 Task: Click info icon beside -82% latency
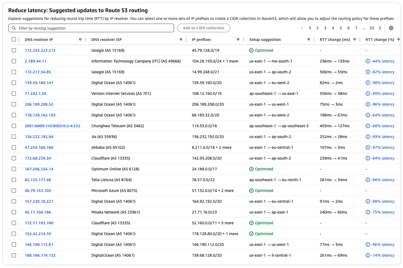pyautogui.click(x=368, y=72)
